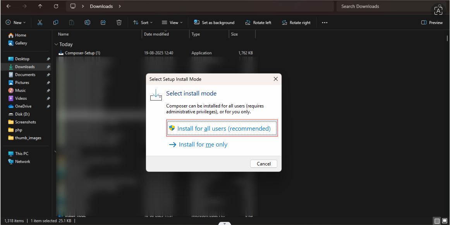Click the This PC monitor icon in address bar

[73, 6]
